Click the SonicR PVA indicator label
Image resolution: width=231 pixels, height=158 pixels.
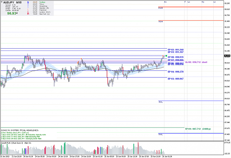click(12, 143)
